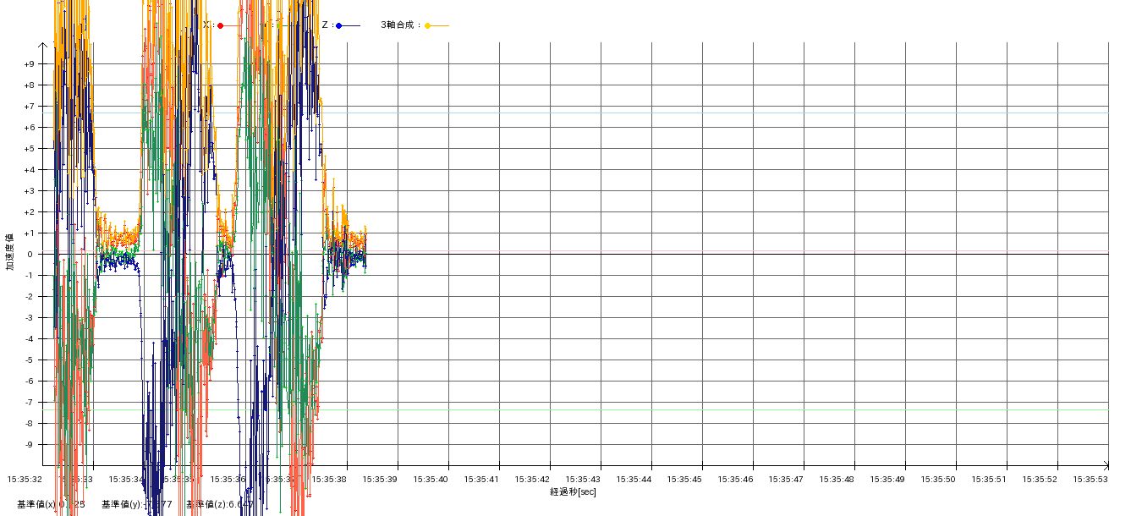Click the 基準値(x) baseline readout
This screenshot has height=516, width=1142.
click(x=51, y=504)
